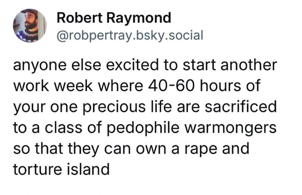The height and width of the screenshot is (195, 302).
Task: Open Robert Raymond's profile avatar
Action: (x=30, y=25)
